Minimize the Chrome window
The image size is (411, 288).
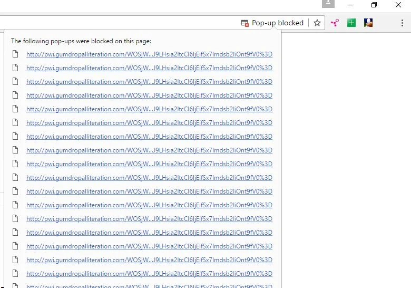point(350,5)
